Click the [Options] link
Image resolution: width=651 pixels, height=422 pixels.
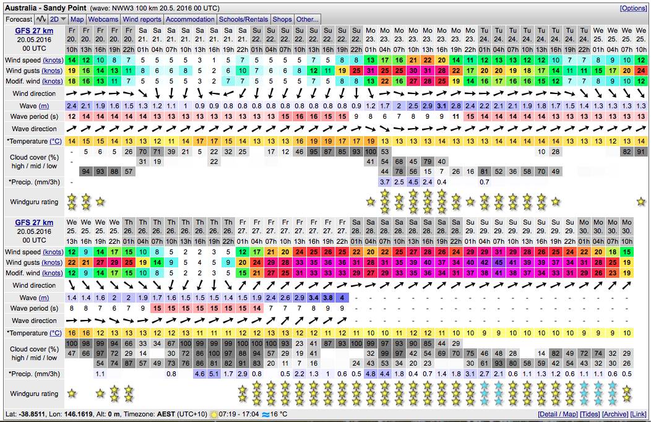coord(633,8)
